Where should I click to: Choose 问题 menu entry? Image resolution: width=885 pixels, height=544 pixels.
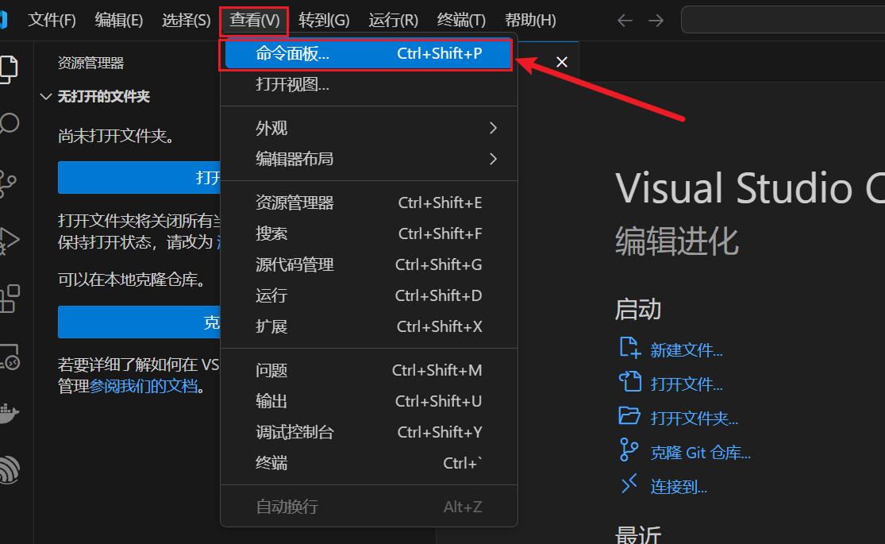click(368, 371)
